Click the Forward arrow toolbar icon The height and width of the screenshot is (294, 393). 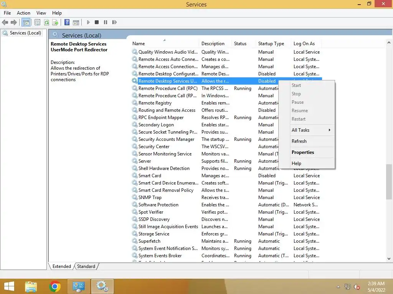click(x=14, y=22)
